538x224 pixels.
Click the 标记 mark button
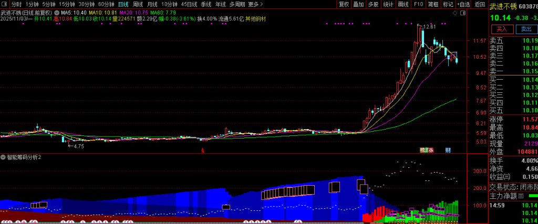(448, 4)
